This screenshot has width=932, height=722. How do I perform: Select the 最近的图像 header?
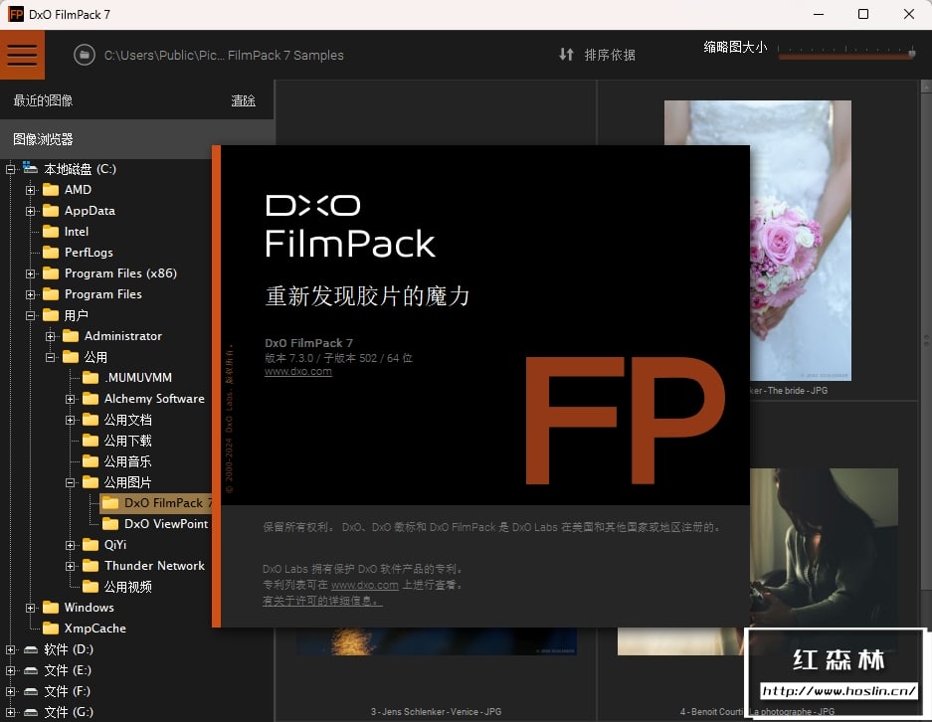click(43, 100)
